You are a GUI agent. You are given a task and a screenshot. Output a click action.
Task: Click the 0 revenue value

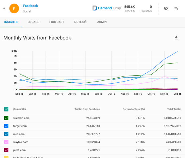(x=151, y=7)
